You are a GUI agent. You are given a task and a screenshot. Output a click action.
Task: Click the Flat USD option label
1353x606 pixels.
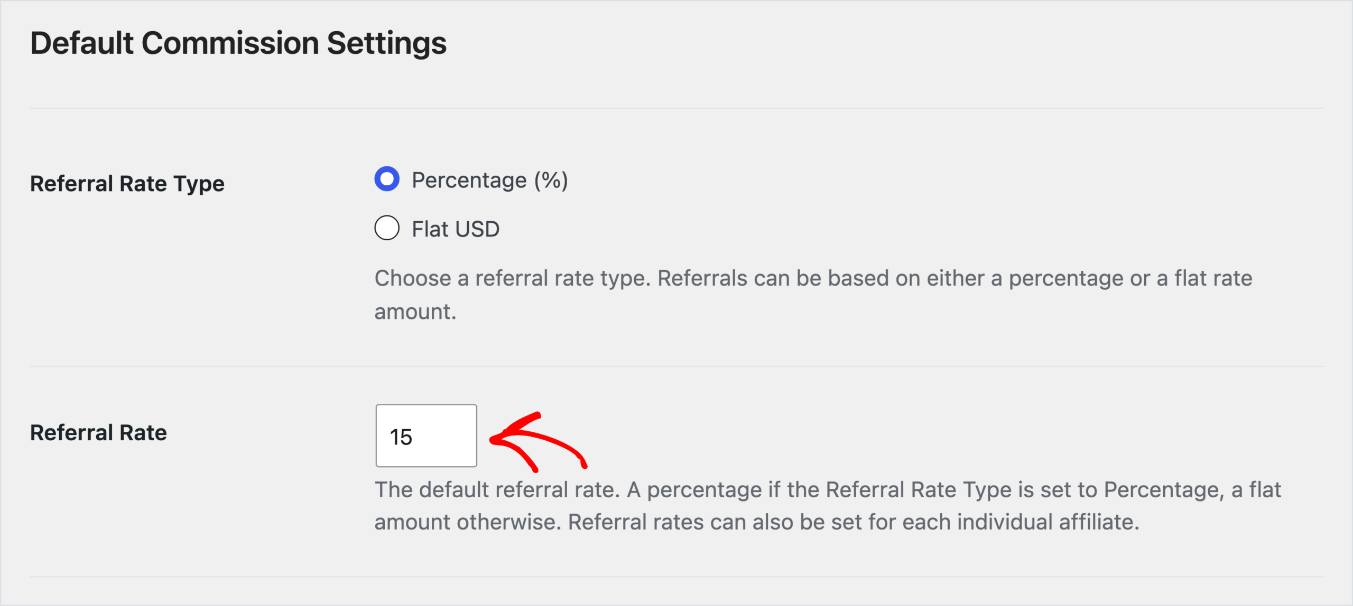[x=456, y=229]
